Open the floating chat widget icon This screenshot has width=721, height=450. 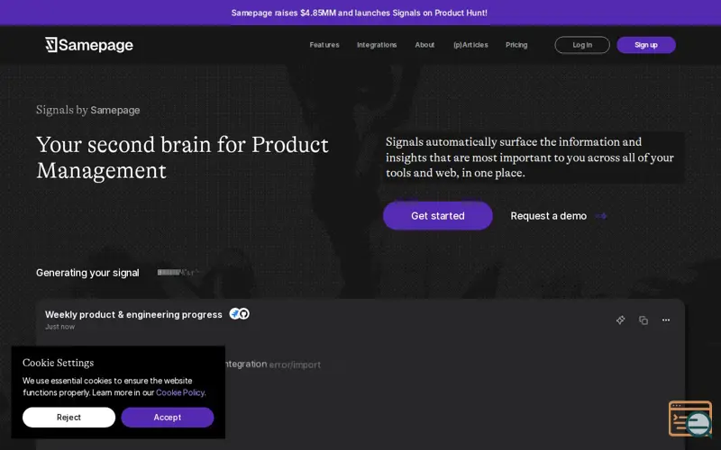click(x=690, y=418)
